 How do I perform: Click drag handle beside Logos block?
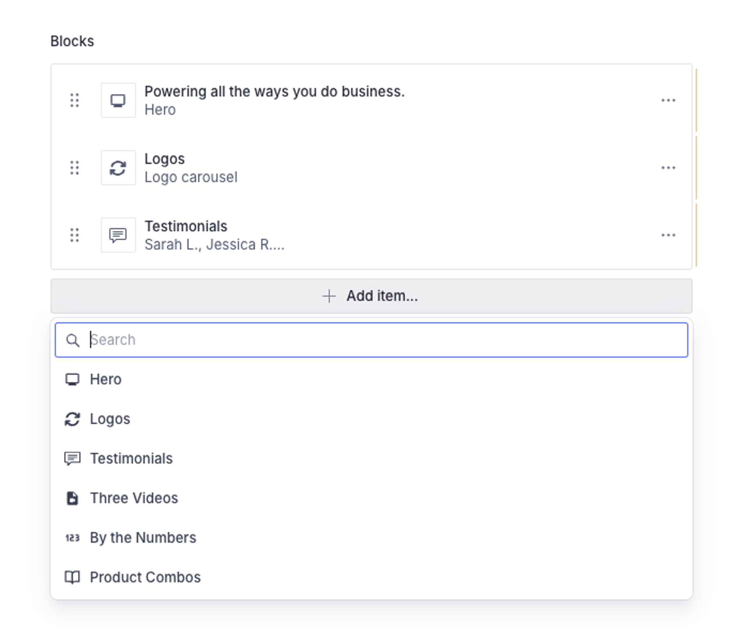point(75,168)
